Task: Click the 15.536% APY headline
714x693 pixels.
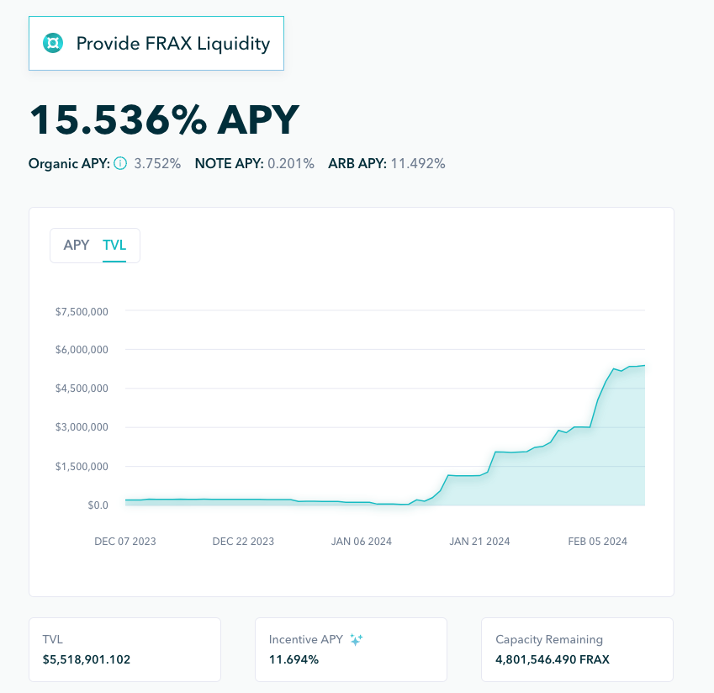Action: coord(164,119)
